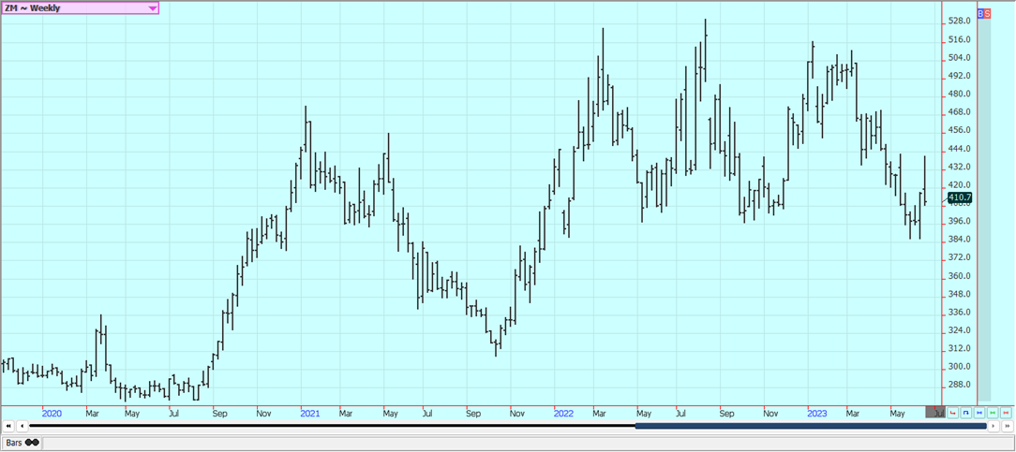Click the green horizontal expand arrows icon
1016x452 pixels.
pyautogui.click(x=993, y=413)
